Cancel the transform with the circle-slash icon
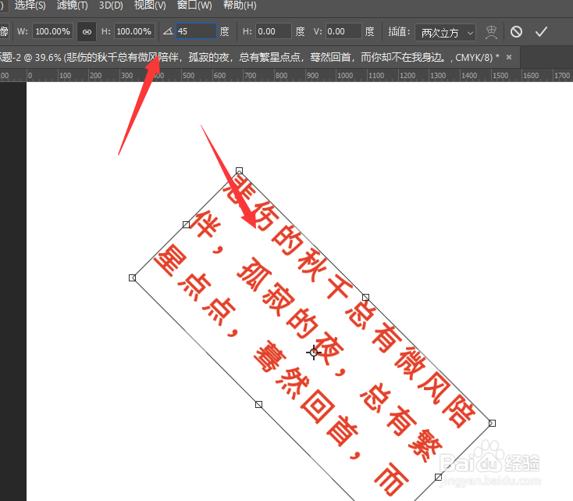The image size is (573, 501). point(516,32)
